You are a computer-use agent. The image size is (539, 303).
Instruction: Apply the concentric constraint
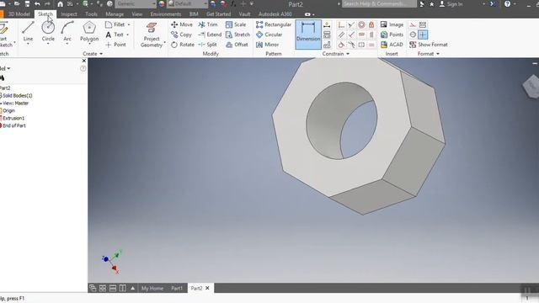point(361,24)
